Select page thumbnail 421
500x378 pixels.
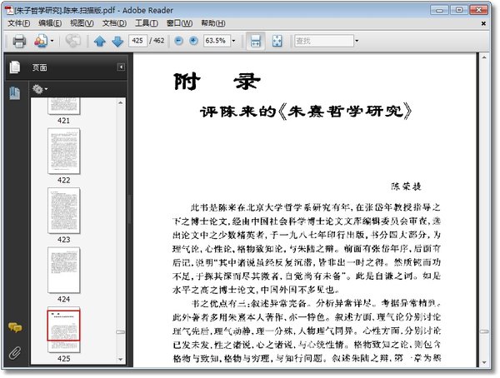tap(64, 107)
